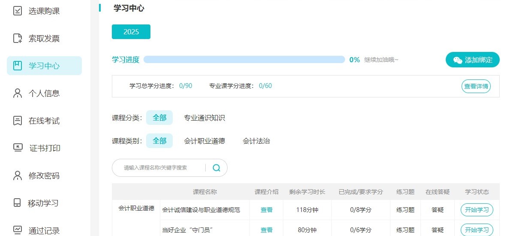The image size is (510, 236).
Task: Click the 移动学习 mobile device icon
Action: pyautogui.click(x=17, y=203)
